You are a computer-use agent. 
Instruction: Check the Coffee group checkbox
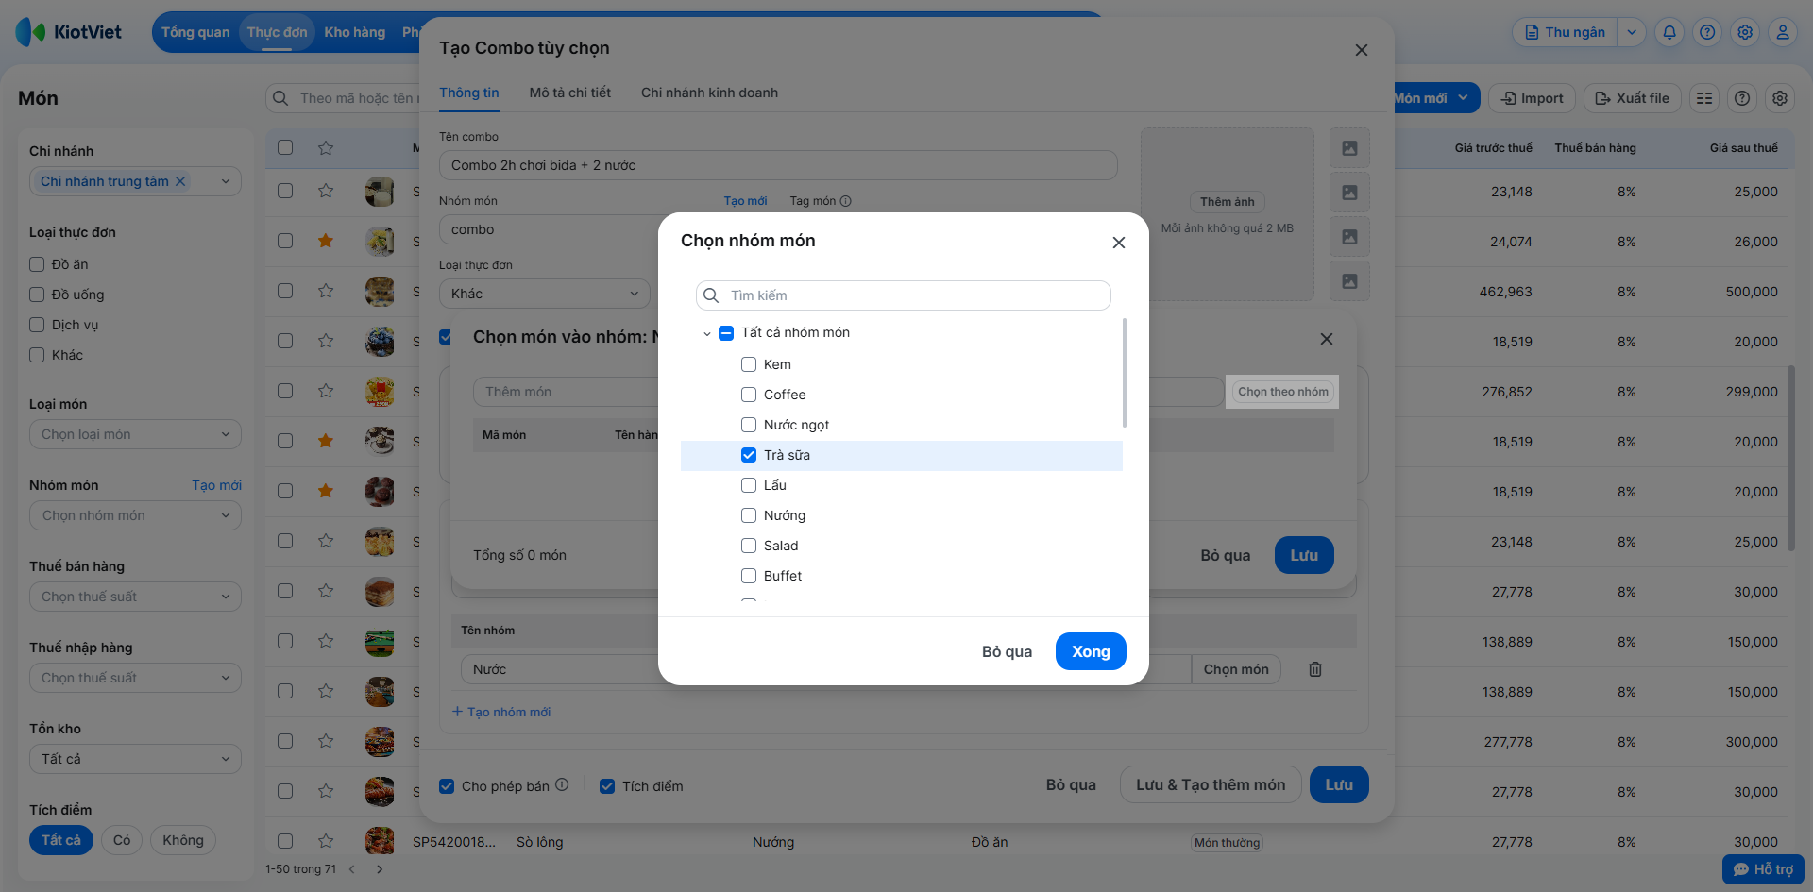[x=749, y=395]
